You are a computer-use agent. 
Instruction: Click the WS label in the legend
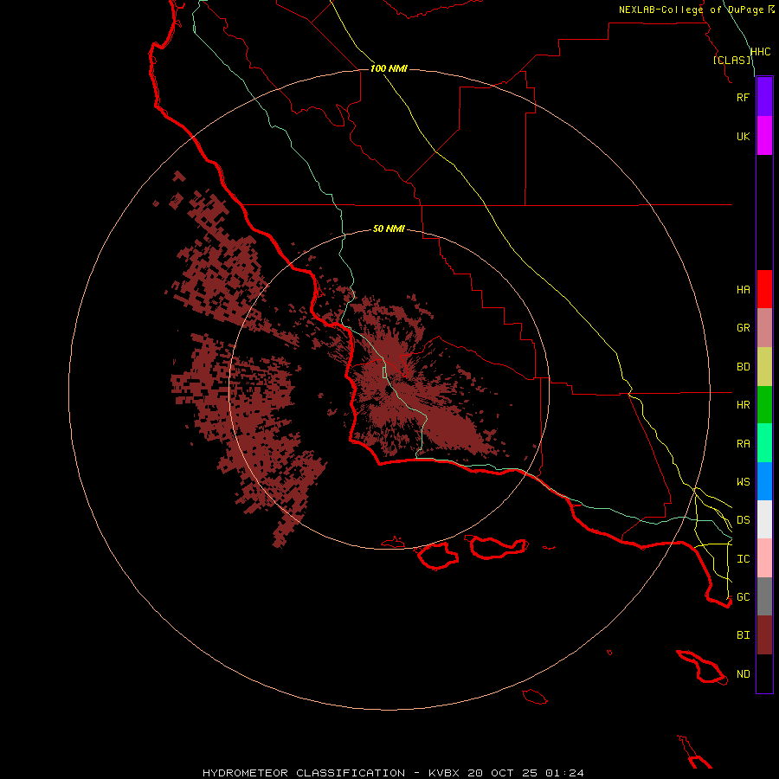tap(743, 482)
